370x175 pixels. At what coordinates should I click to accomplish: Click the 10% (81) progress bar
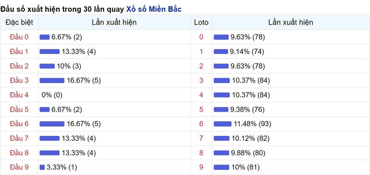coord(221,168)
